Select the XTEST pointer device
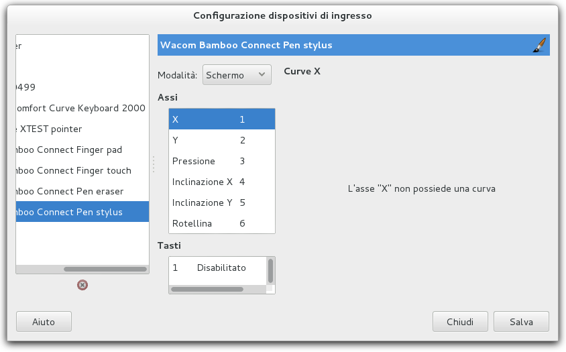Image resolution: width=566 pixels, height=352 pixels. [x=82, y=129]
